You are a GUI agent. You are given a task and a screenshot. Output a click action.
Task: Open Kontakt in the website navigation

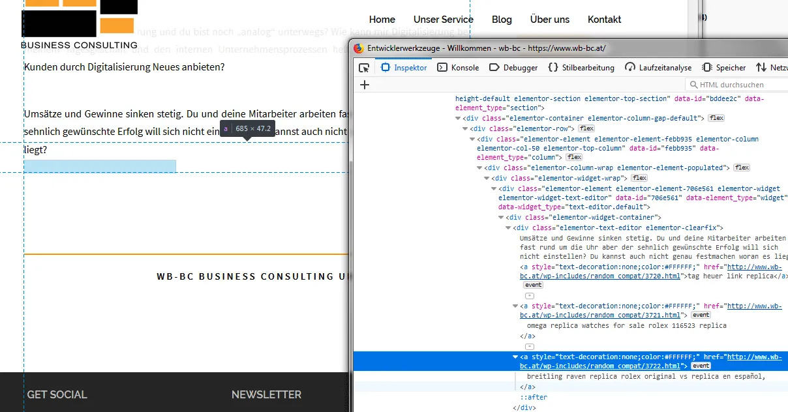604,20
